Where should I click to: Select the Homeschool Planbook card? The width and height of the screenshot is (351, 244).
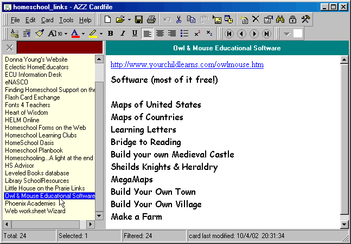tap(34, 150)
